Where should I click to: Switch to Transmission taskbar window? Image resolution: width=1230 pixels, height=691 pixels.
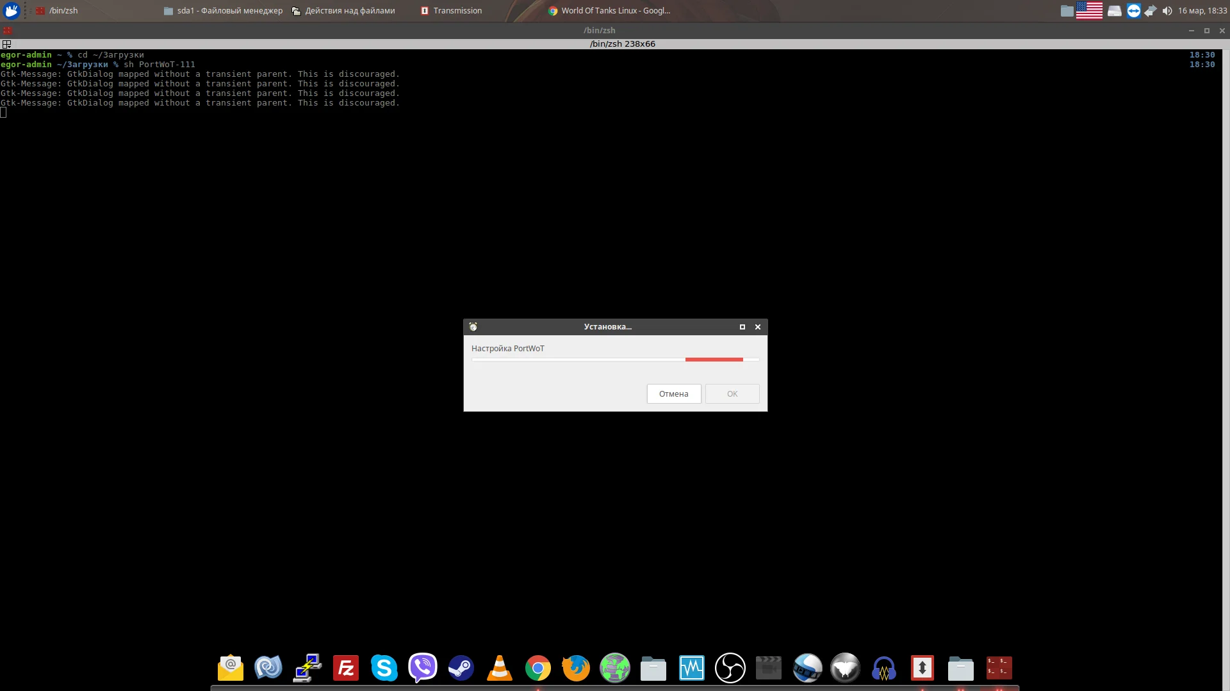(x=451, y=10)
